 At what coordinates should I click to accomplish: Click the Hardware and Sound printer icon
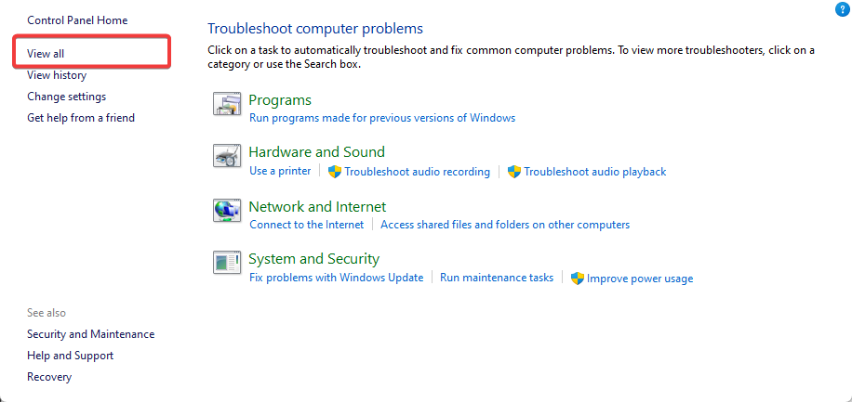(227, 156)
